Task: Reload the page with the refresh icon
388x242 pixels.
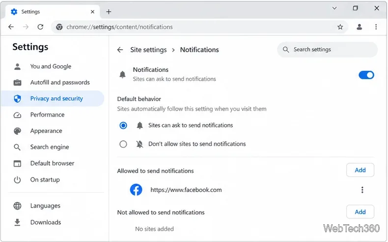Action: [x=41, y=27]
